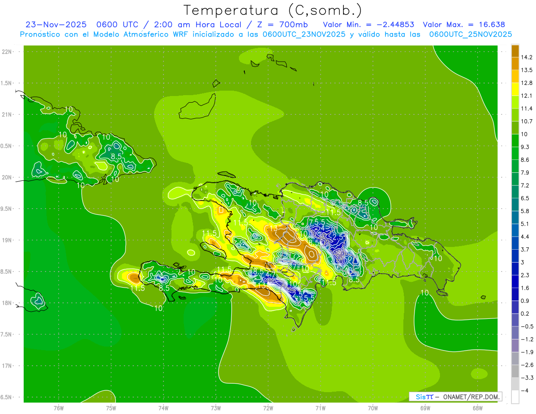Screen dimensions: 536x414
Task: Pick the brown swatch above 14.2 in legend
Action: point(515,51)
